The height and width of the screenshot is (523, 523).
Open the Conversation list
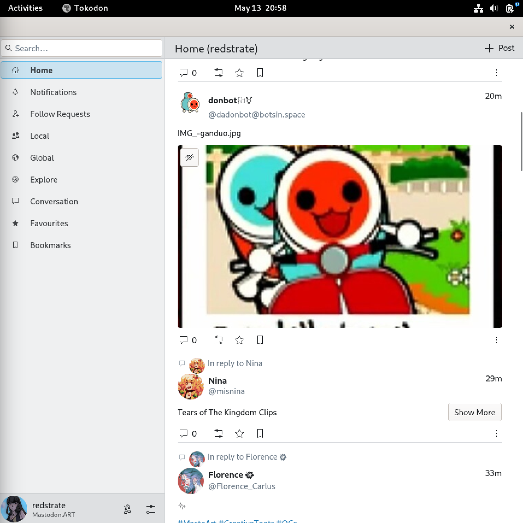point(81,201)
